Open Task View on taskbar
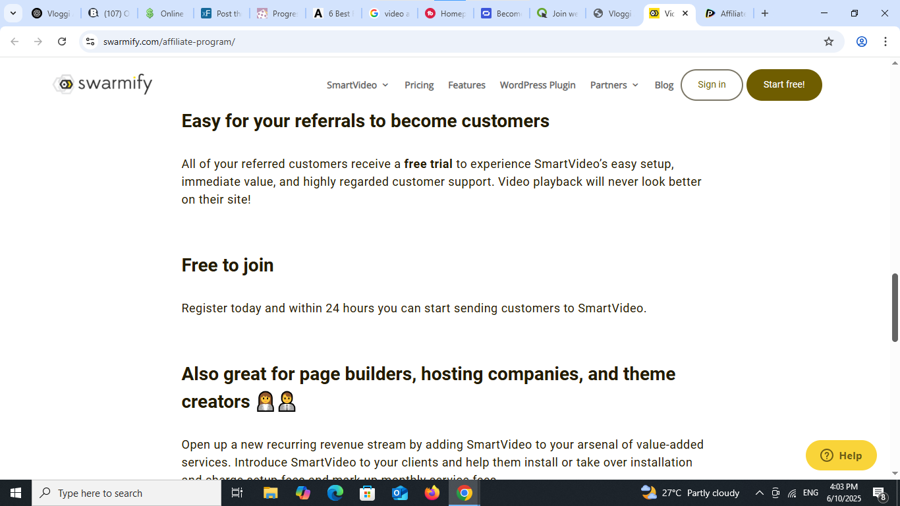The height and width of the screenshot is (506, 900). point(237,493)
